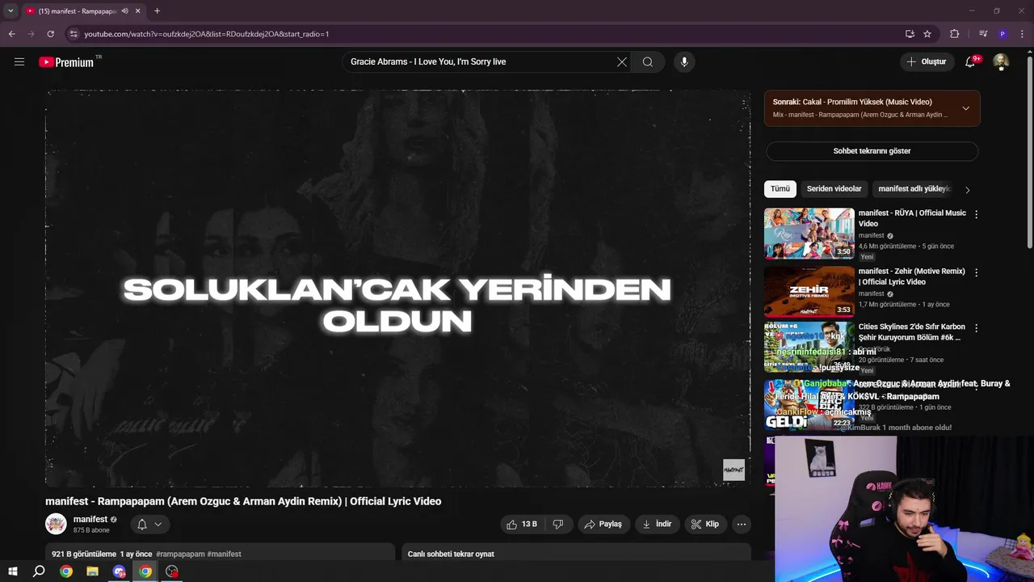Open Cities Skylines video thumbnail

809,348
